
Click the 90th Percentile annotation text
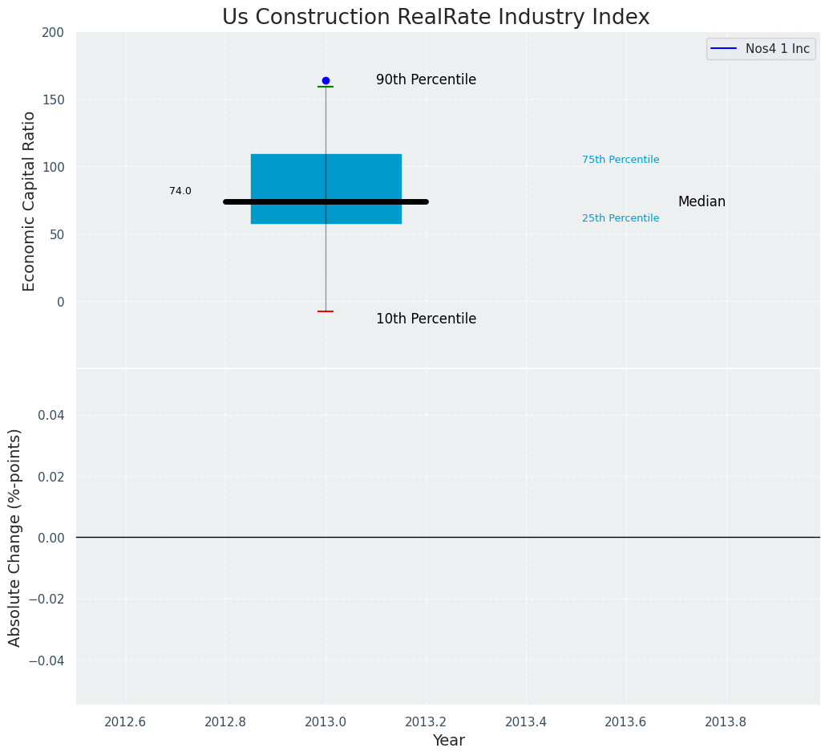click(427, 79)
